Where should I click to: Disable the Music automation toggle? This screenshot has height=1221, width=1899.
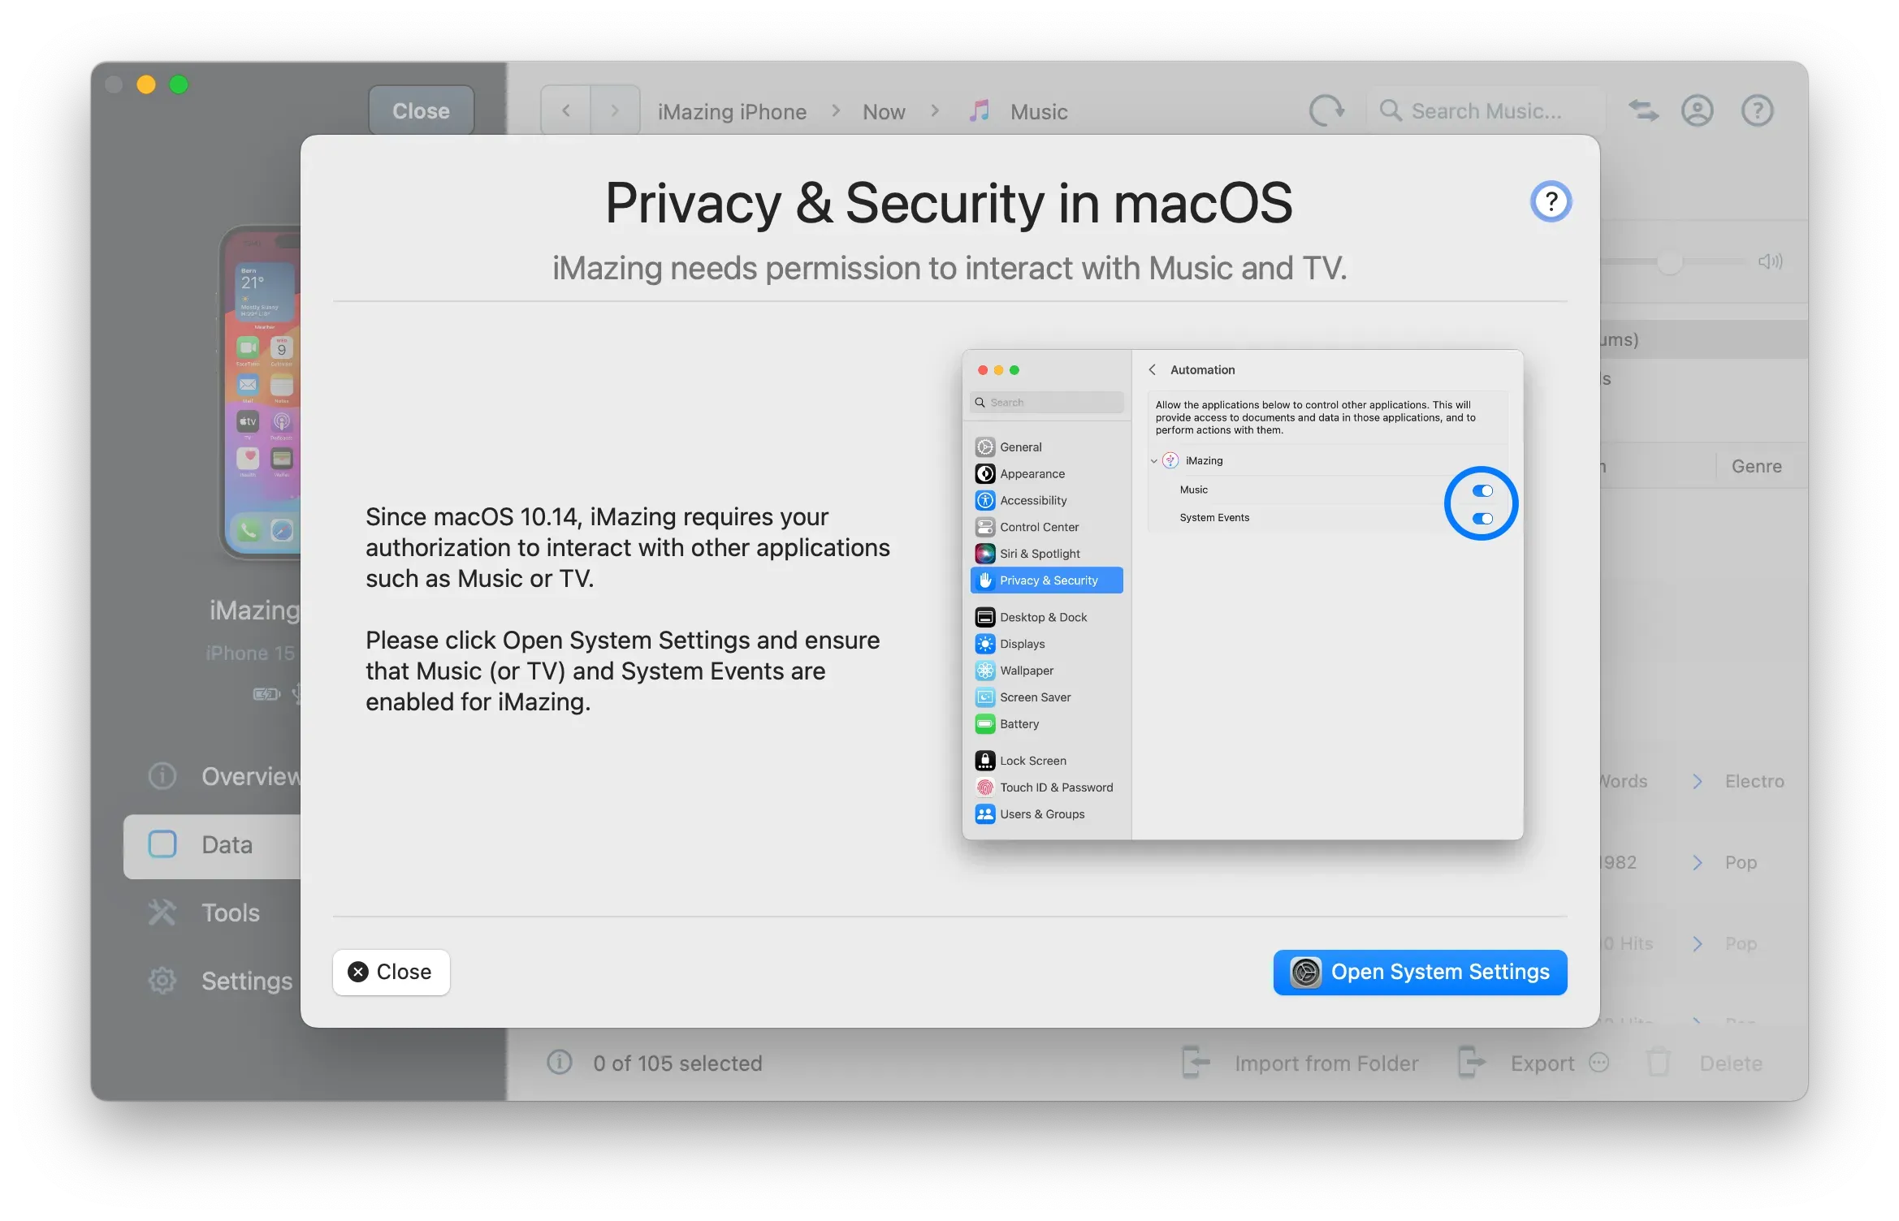[1483, 490]
